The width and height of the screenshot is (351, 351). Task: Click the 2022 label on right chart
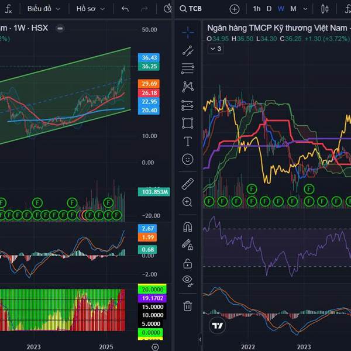pos(248,347)
